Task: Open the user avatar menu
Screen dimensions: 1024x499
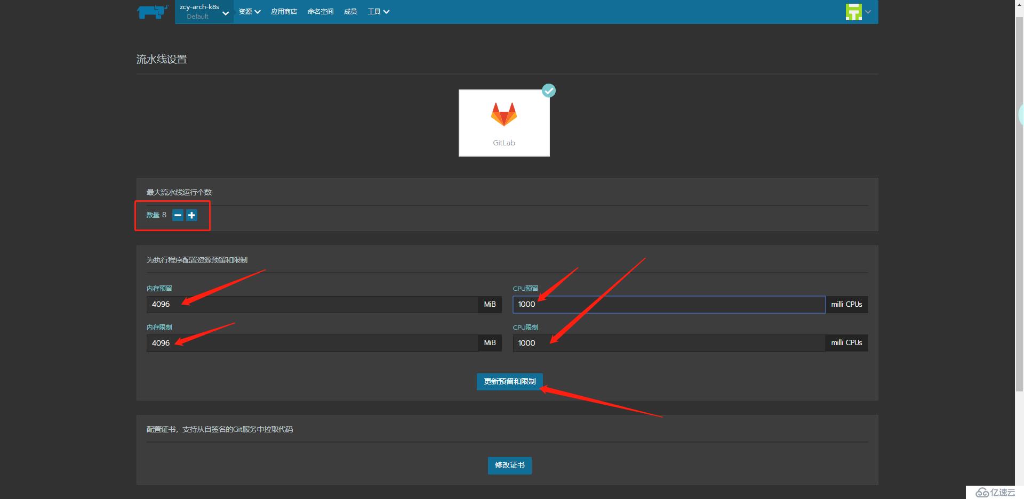Action: pos(858,12)
